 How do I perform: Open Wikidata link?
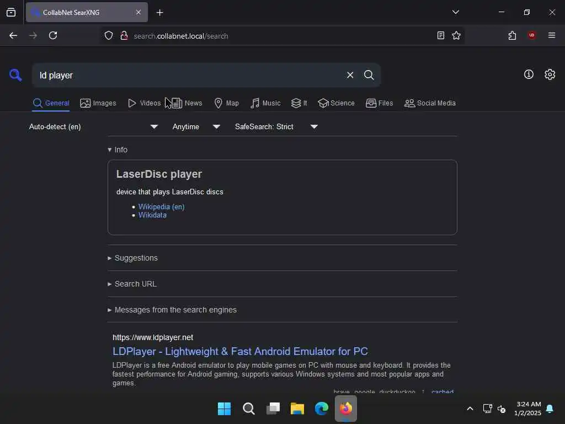pos(152,215)
